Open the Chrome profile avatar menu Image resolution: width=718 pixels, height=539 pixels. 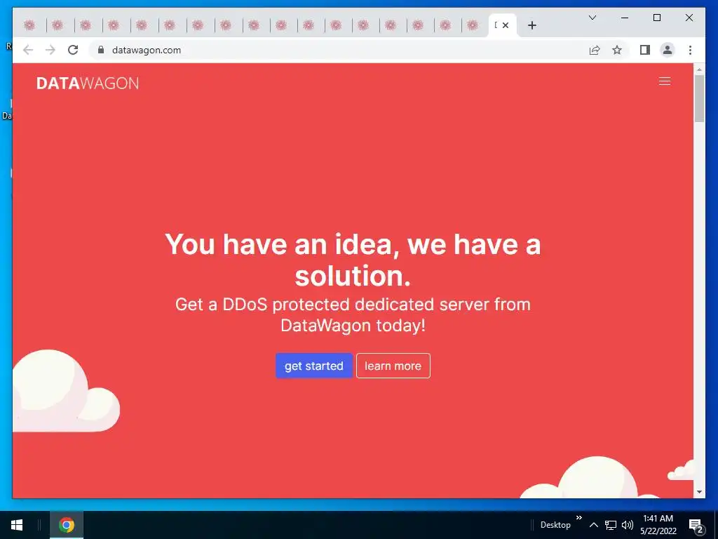pyautogui.click(x=668, y=50)
